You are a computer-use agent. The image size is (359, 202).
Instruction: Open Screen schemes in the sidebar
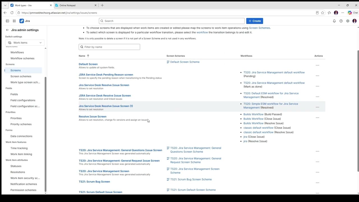point(21,76)
